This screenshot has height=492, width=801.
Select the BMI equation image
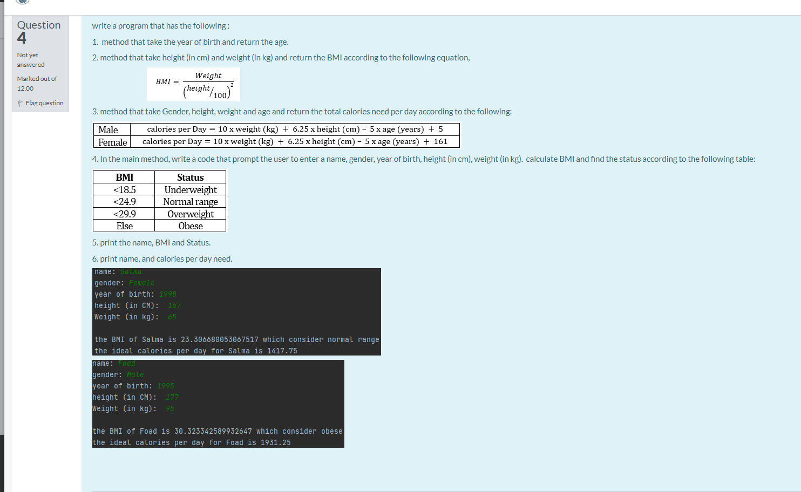193,84
